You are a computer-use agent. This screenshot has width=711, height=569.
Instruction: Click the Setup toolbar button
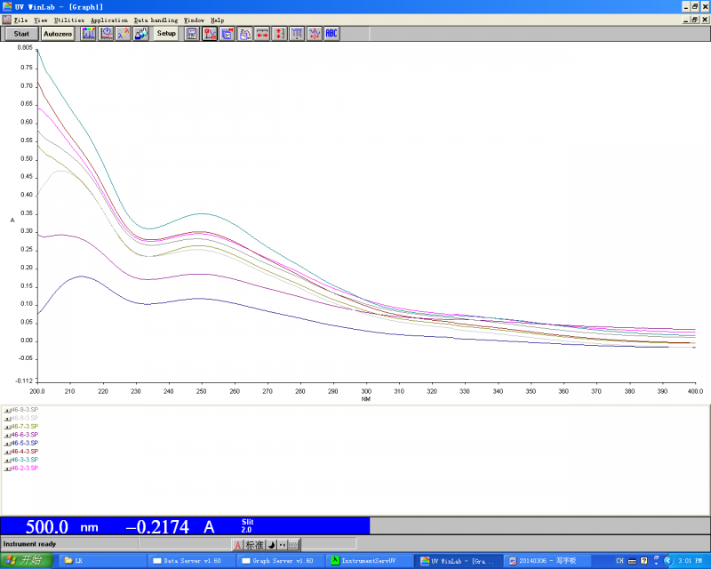pyautogui.click(x=166, y=34)
